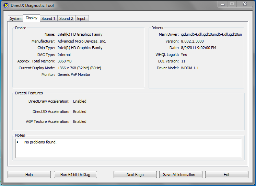This screenshot has width=256, height=186.
Task: Select the '3860 MB' total memory value
Action: (x=65, y=61)
